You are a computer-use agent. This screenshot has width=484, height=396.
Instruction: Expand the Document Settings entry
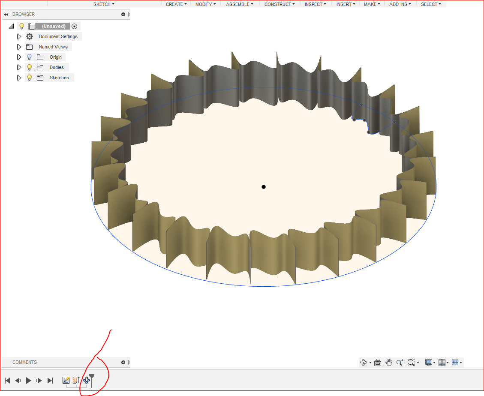[x=19, y=36]
